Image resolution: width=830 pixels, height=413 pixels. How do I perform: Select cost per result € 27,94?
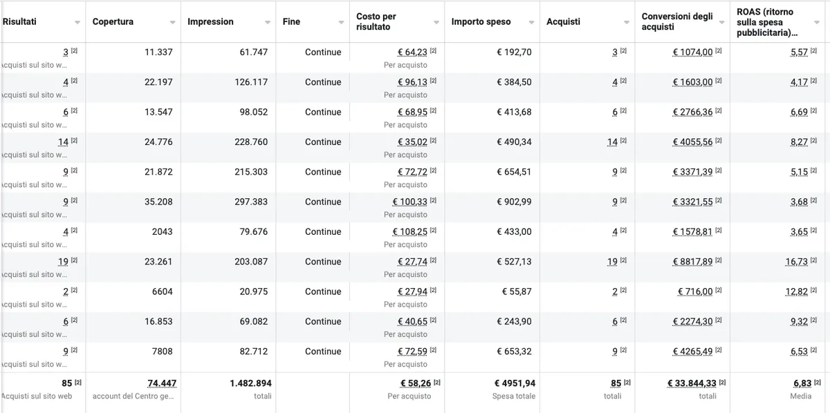[412, 291]
